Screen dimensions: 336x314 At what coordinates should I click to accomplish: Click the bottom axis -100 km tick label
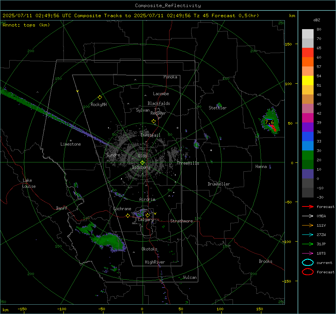(x=62, y=309)
